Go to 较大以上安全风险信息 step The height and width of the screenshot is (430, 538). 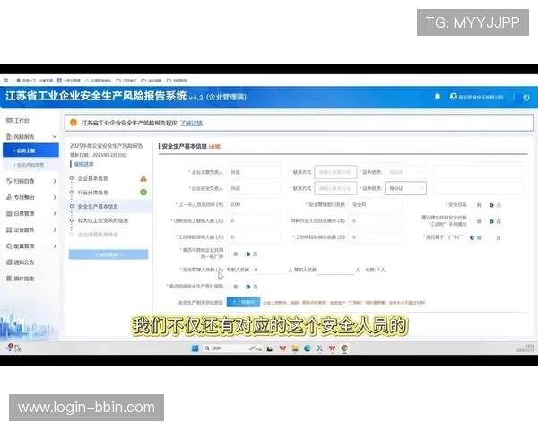point(103,220)
